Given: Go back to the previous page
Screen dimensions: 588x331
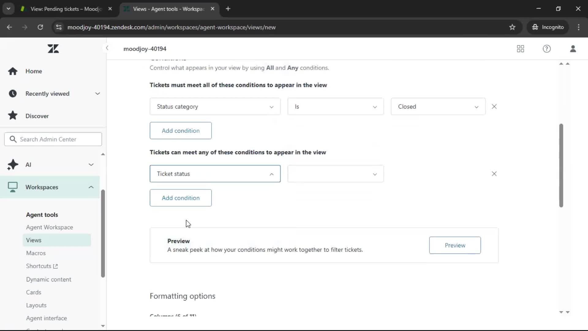Looking at the screenshot, I should (9, 27).
